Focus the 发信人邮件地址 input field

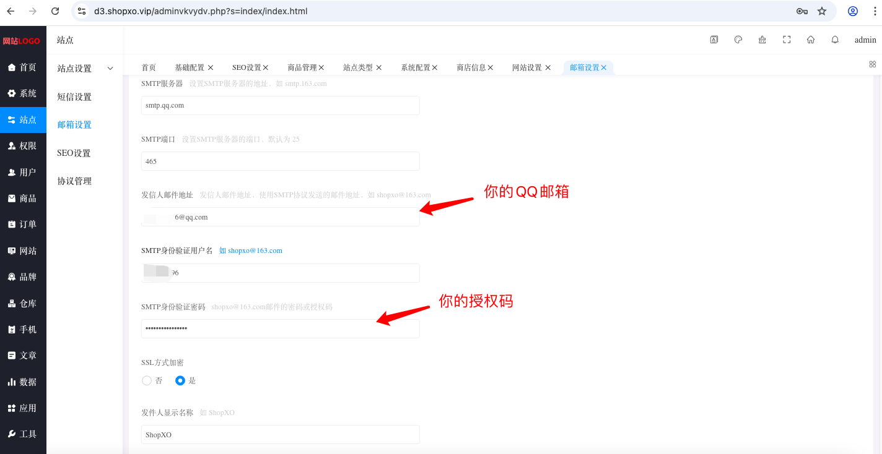point(281,217)
